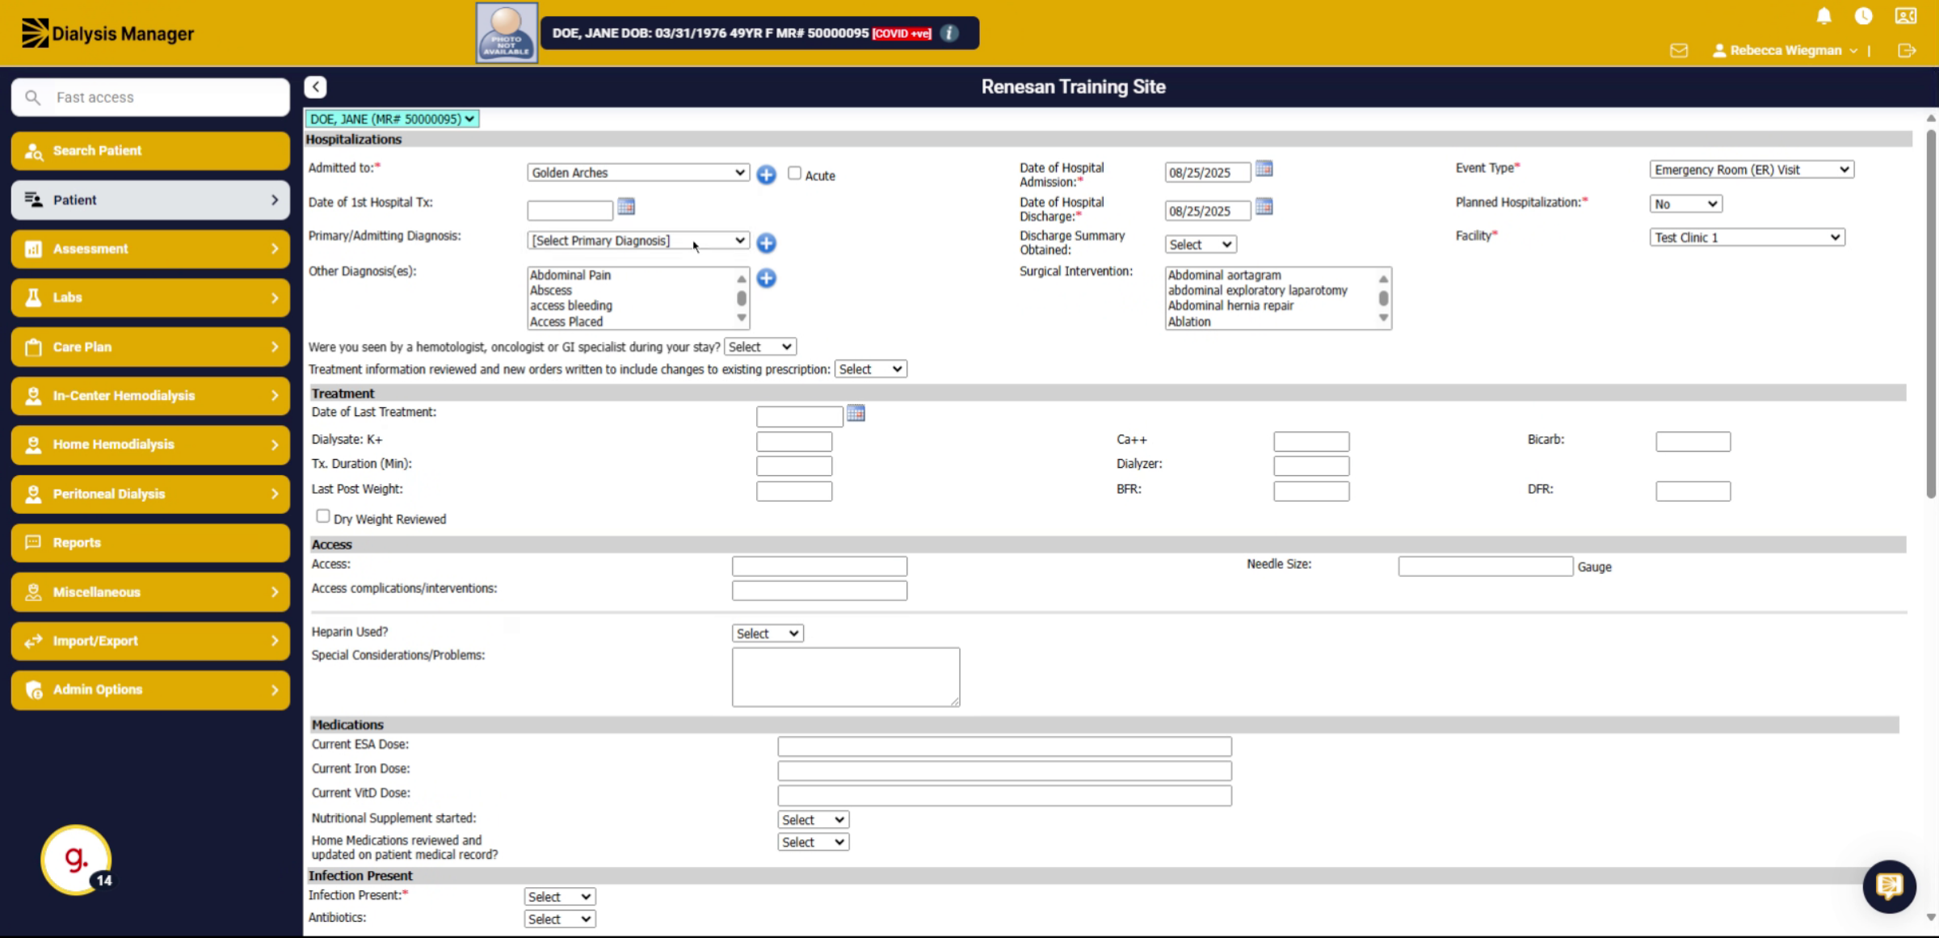
Task: Open the Admin Options menu
Action: click(x=150, y=690)
